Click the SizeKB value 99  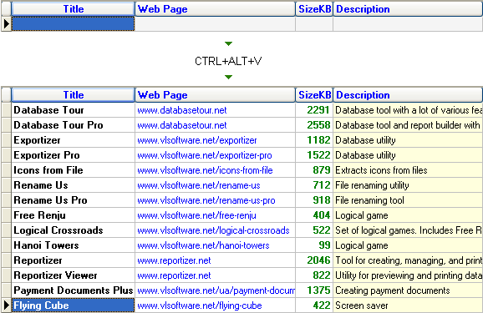point(324,245)
